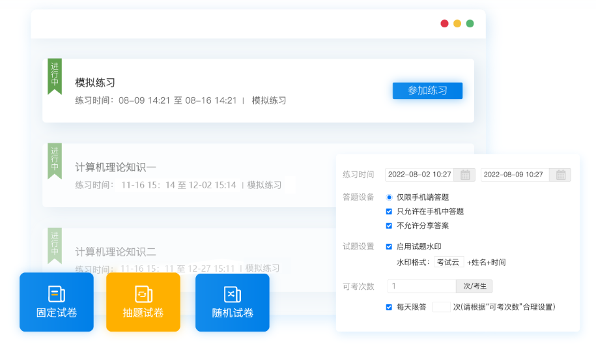The image size is (596, 346).
Task: Click the 抽题试卷 orange tile icon
Action: coord(143,294)
